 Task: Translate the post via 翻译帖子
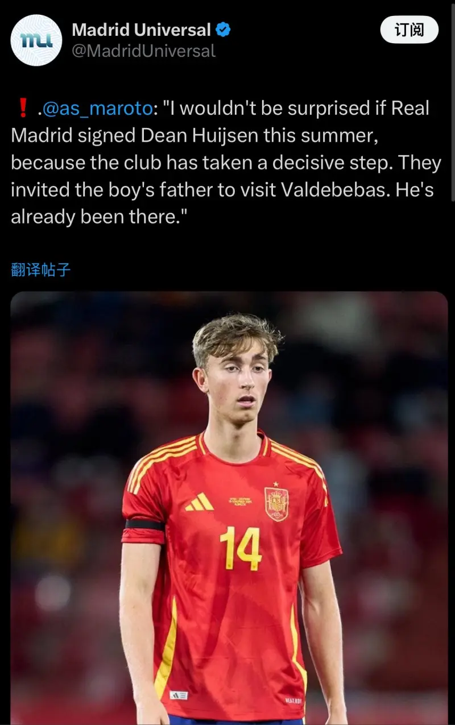pyautogui.click(x=41, y=270)
